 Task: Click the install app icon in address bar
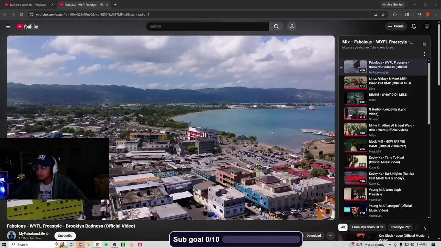(376, 14)
